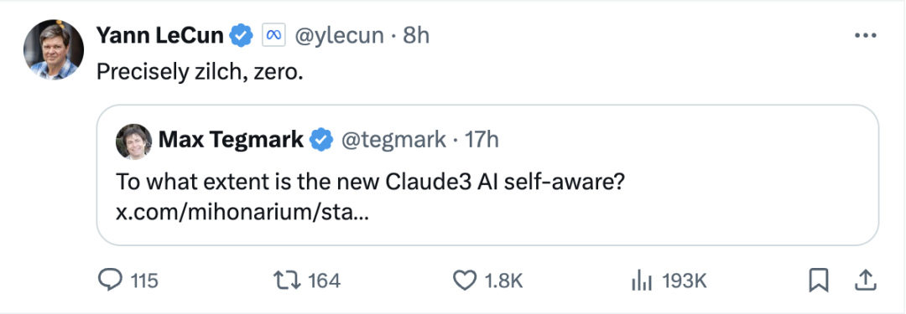
Task: Click the retweet icon showing 164
Action: click(x=287, y=281)
